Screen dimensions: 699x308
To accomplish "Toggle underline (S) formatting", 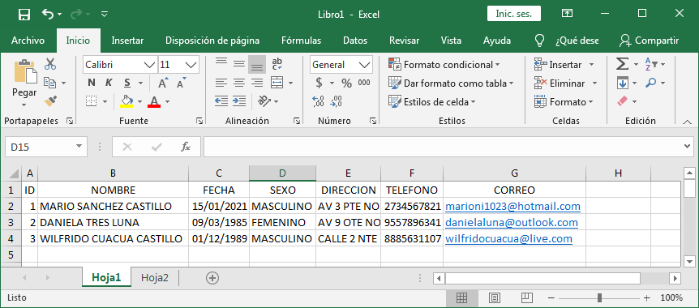I will [127, 83].
